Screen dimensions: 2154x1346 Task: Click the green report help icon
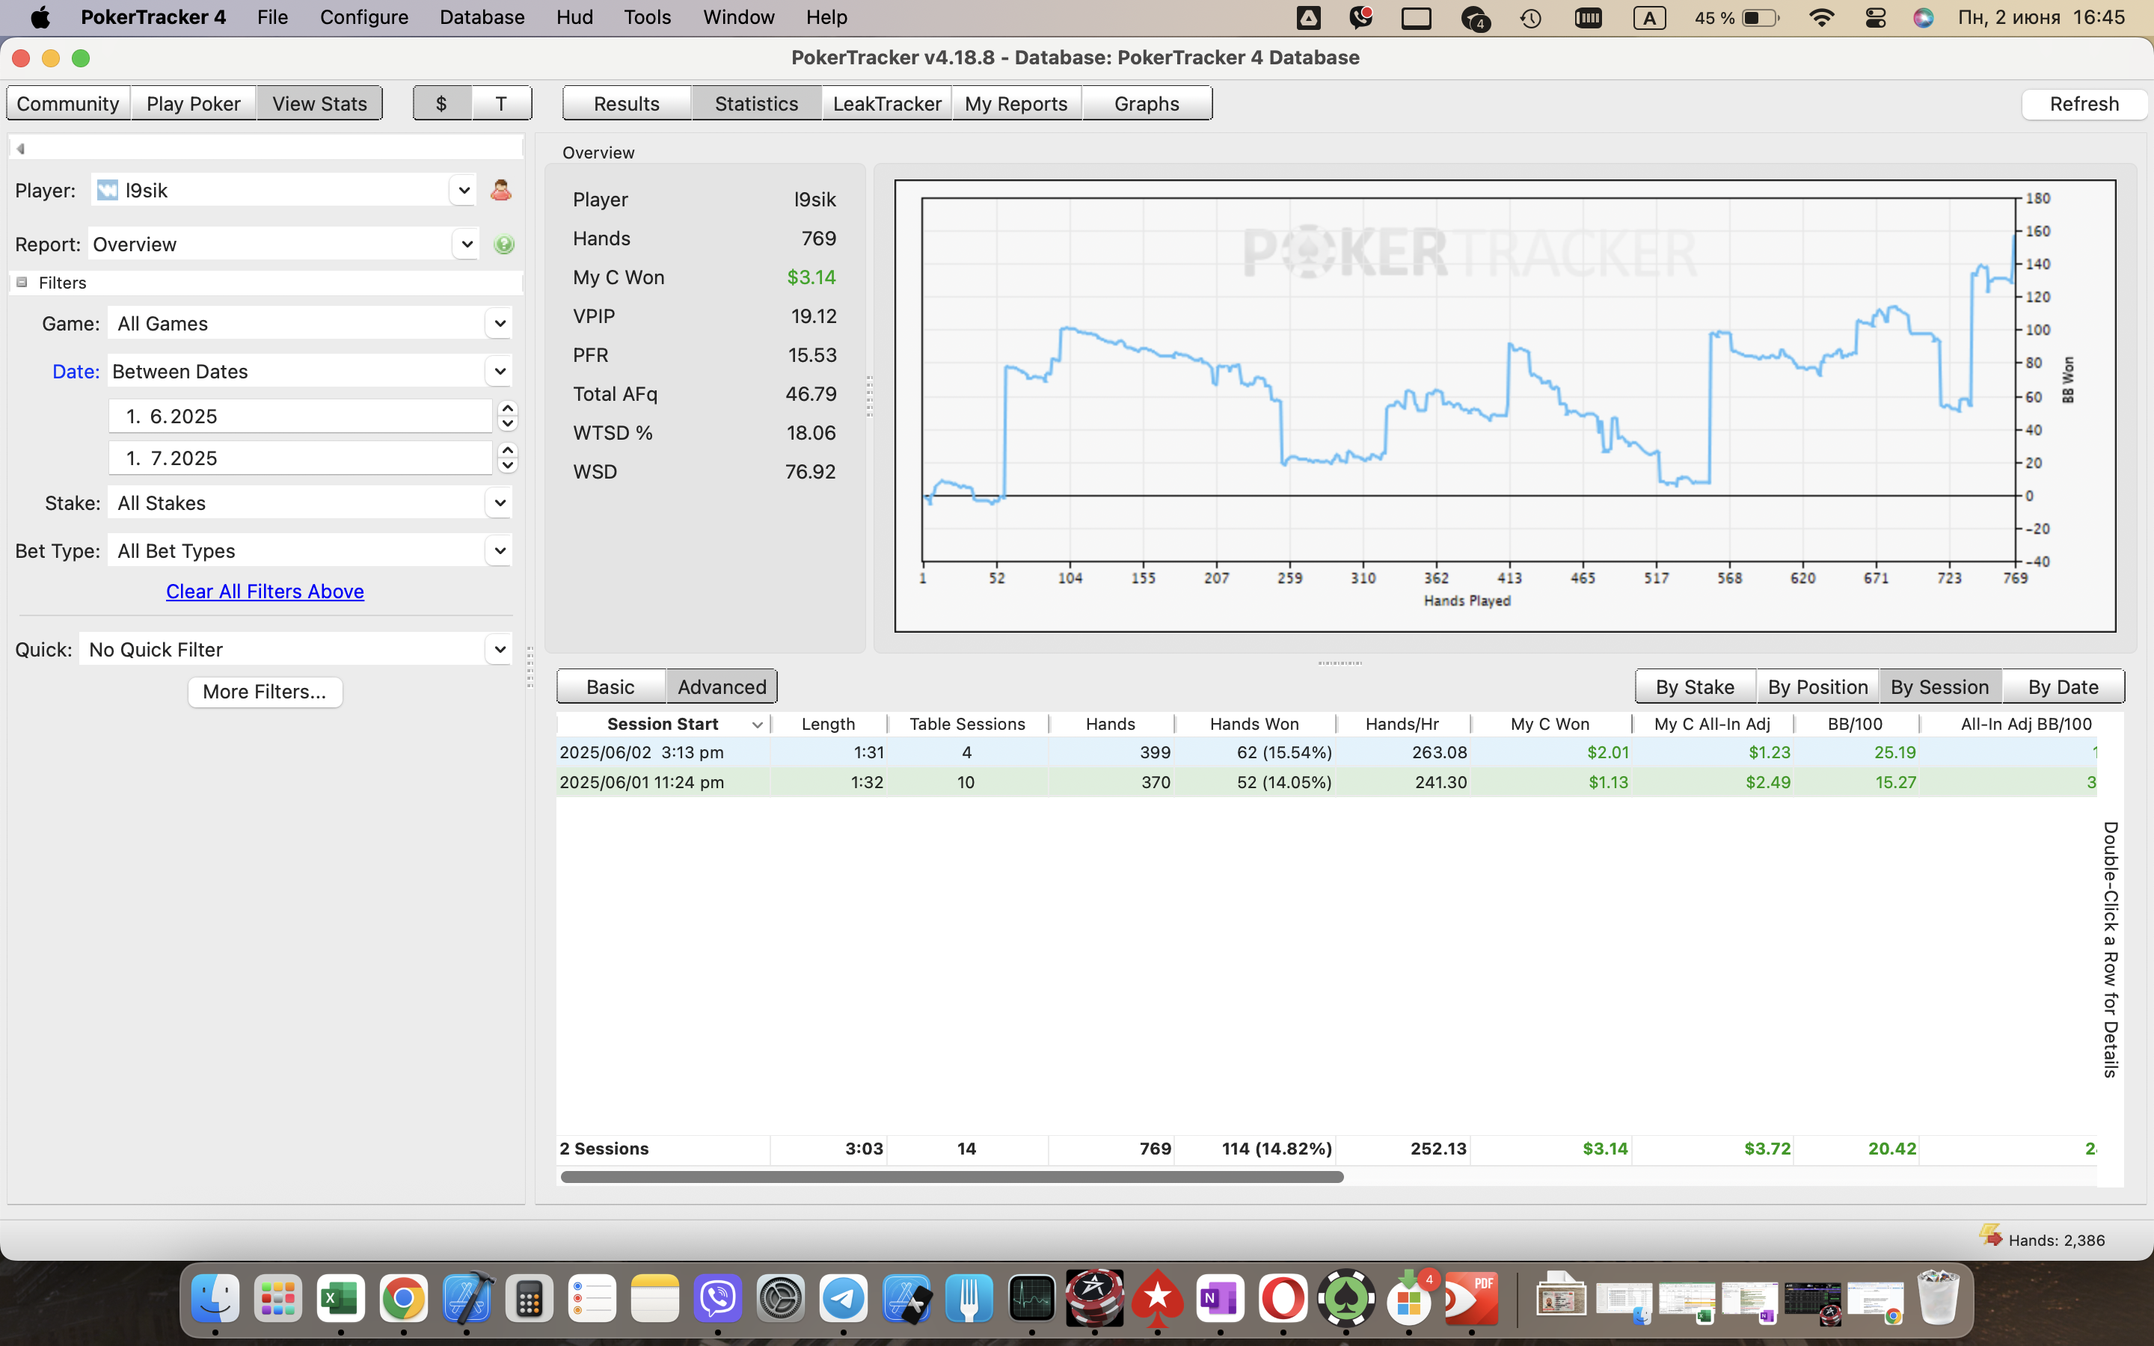click(x=504, y=244)
